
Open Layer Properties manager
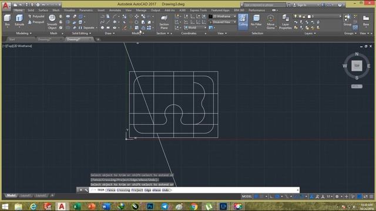coord(285,22)
